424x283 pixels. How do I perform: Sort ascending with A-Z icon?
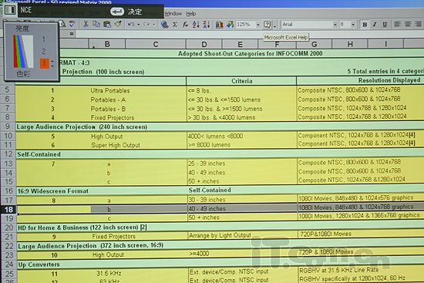click(196, 25)
